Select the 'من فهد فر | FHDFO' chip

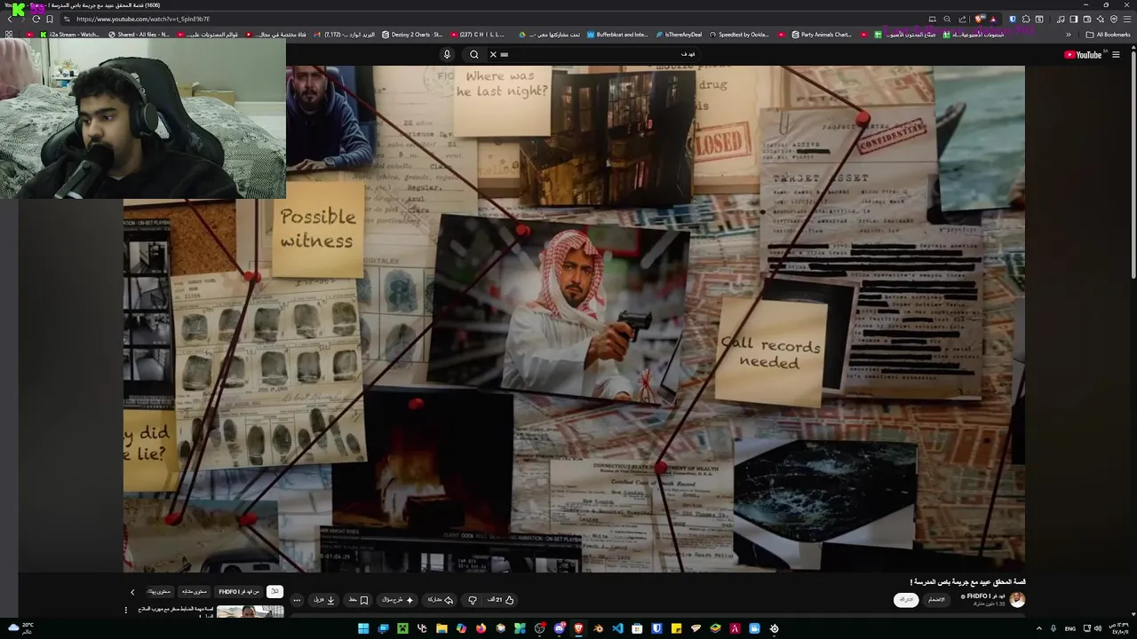239,591
